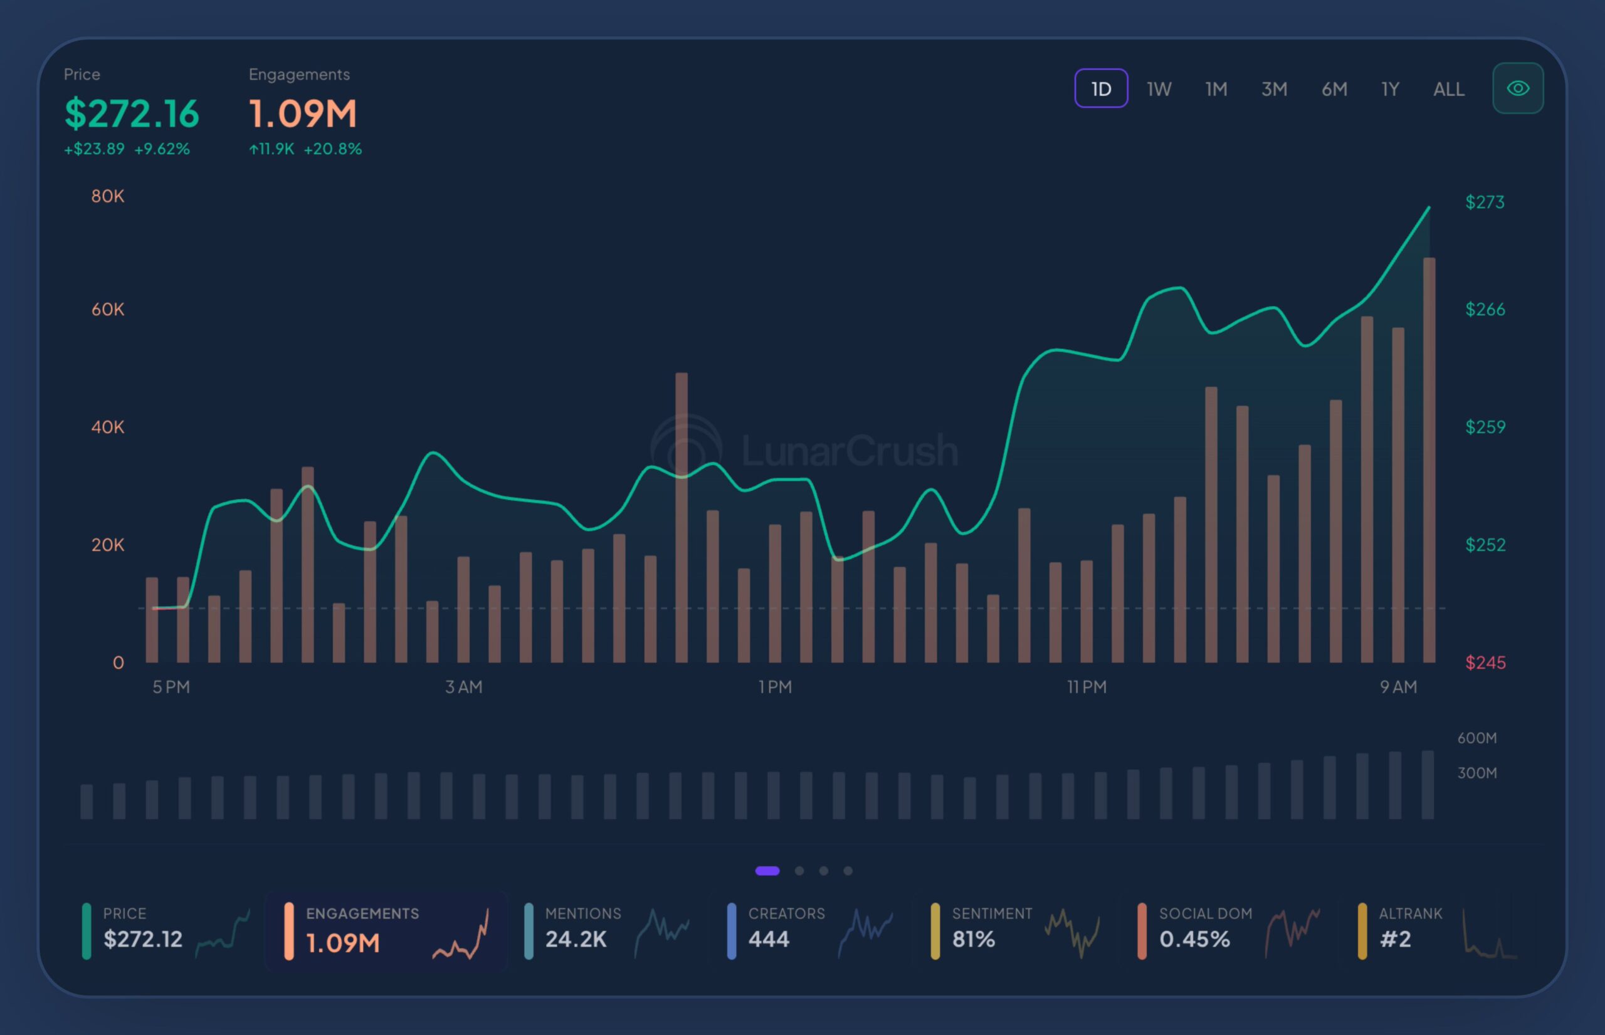Click the 1D selected range tab
The width and height of the screenshot is (1605, 1035).
pos(1101,88)
